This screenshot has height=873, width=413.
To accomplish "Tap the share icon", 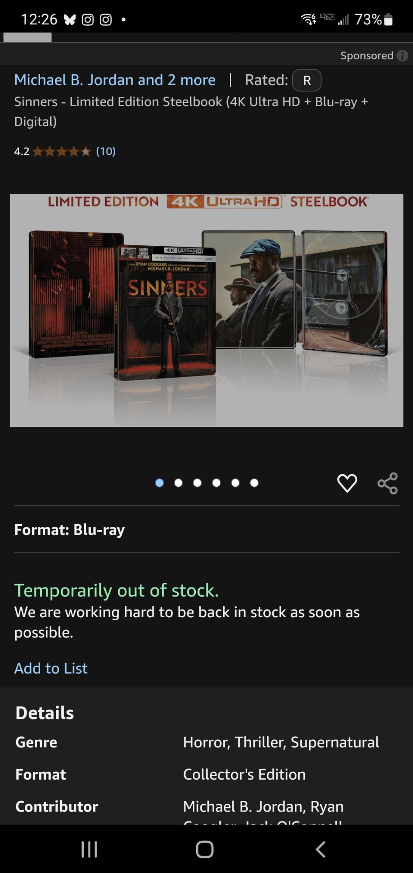I will coord(388,483).
